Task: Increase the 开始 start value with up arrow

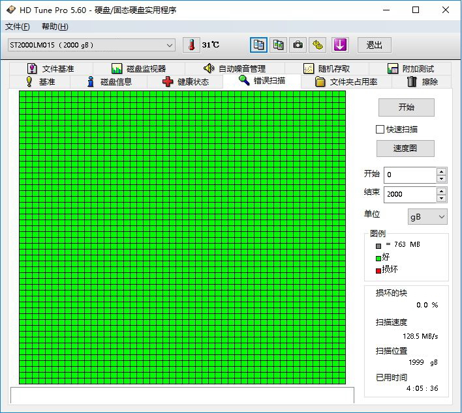Action: point(442,171)
